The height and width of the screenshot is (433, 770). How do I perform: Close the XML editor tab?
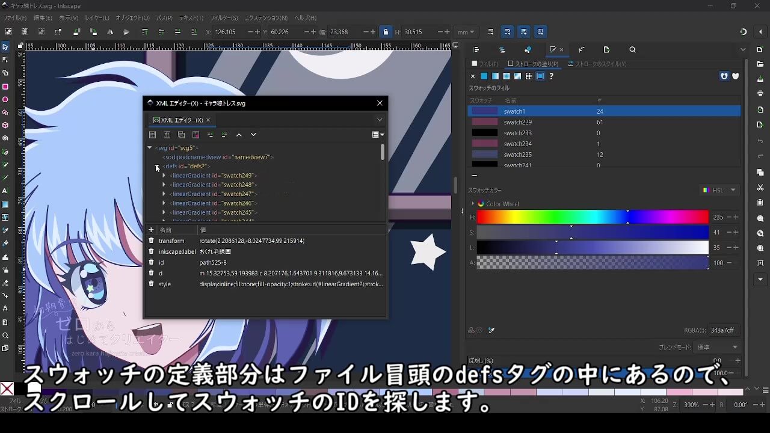[208, 120]
